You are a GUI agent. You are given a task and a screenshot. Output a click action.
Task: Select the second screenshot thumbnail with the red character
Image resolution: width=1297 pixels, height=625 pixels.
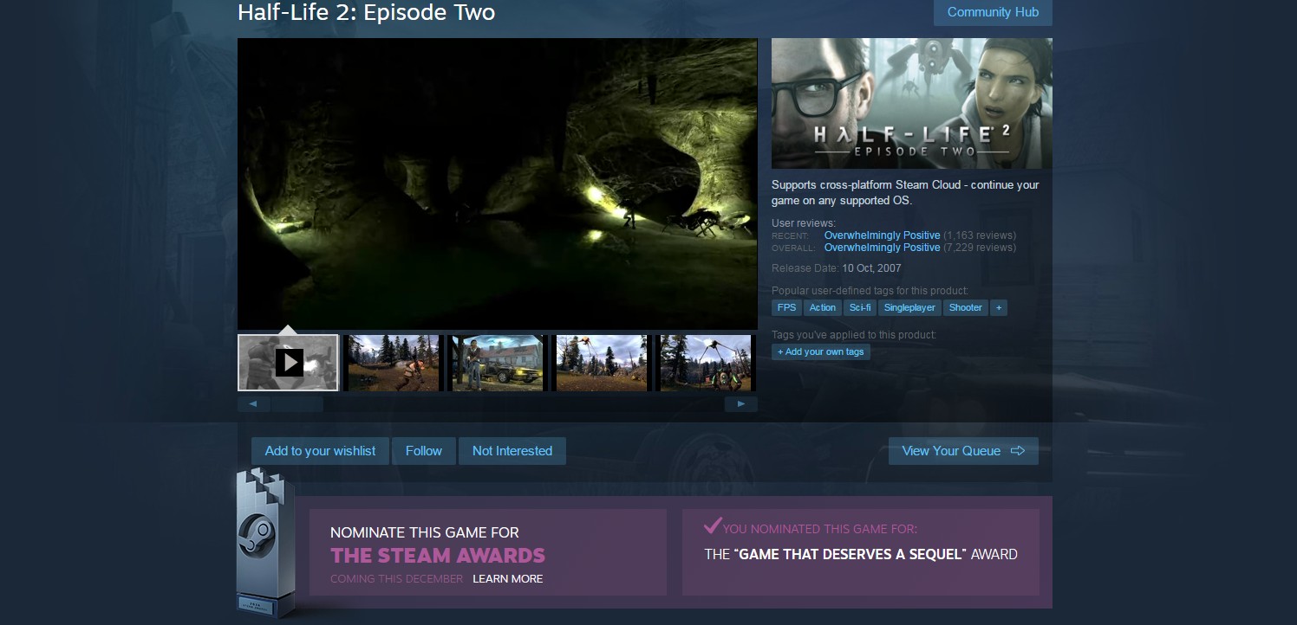(x=394, y=363)
